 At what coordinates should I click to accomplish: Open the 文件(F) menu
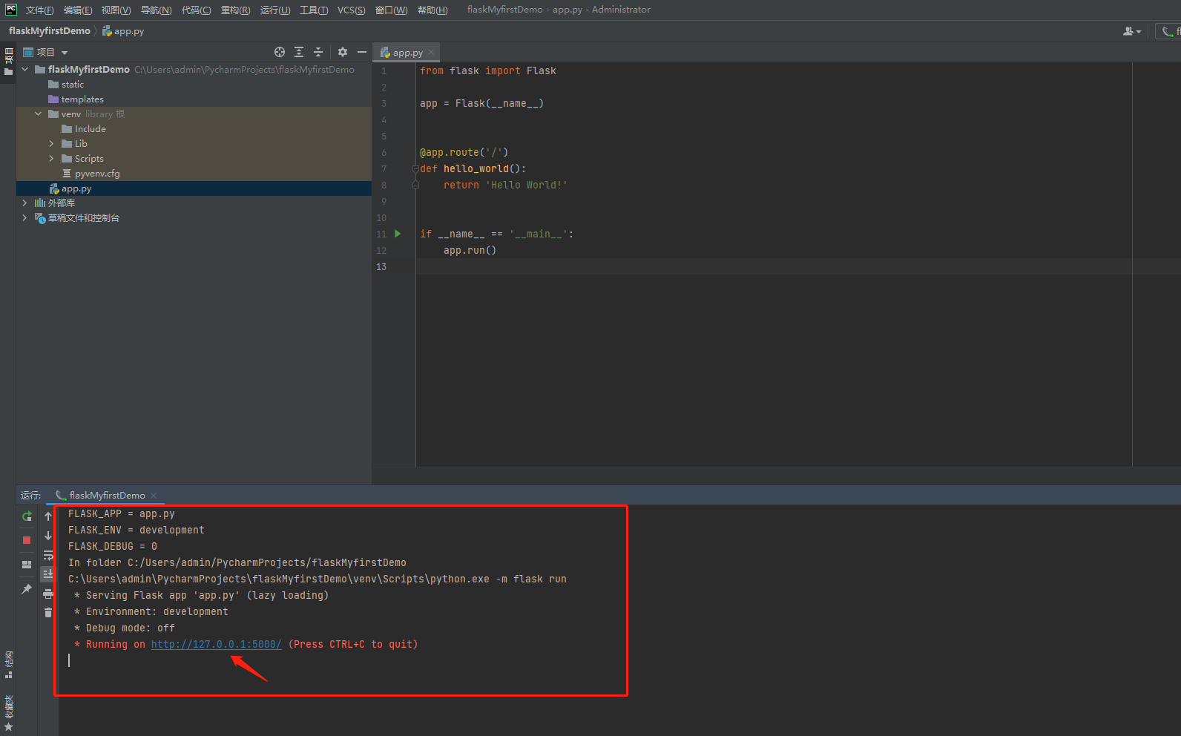coord(40,10)
